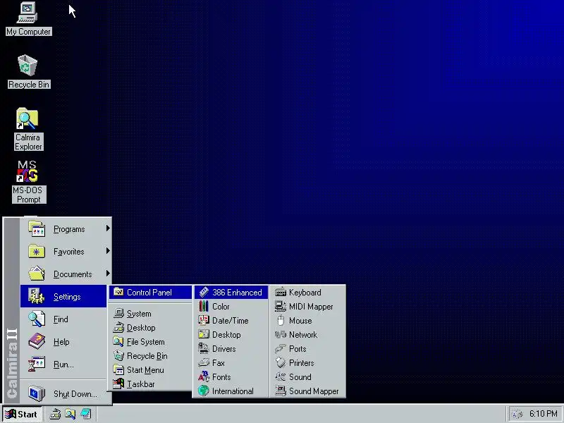Select Settings in the Start menu
The width and height of the screenshot is (564, 423).
click(63, 296)
